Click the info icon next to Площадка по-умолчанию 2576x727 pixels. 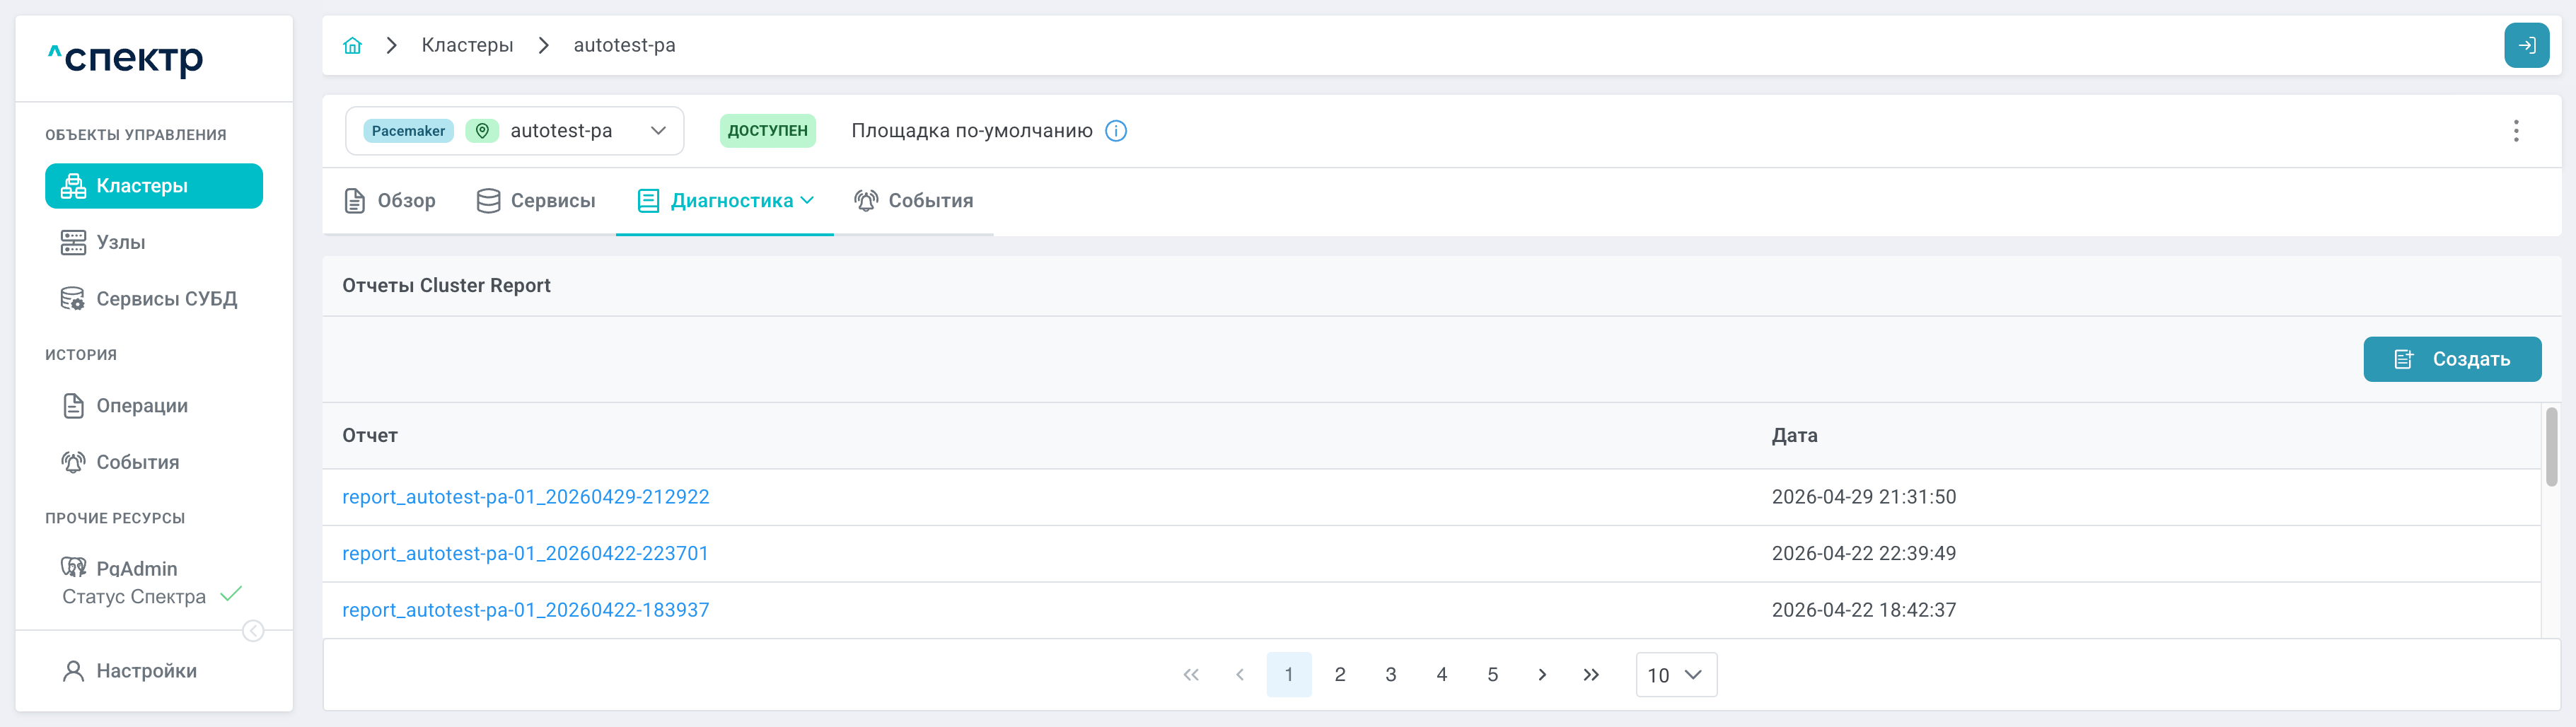(1116, 131)
